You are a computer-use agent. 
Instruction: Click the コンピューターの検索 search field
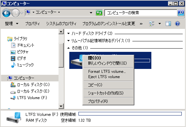(x=141, y=12)
